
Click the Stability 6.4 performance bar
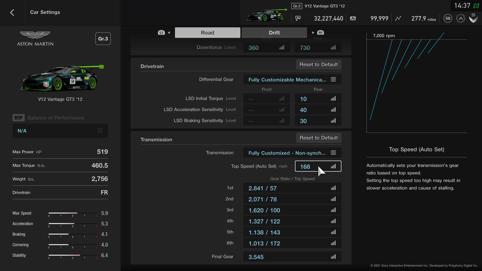coord(73,256)
